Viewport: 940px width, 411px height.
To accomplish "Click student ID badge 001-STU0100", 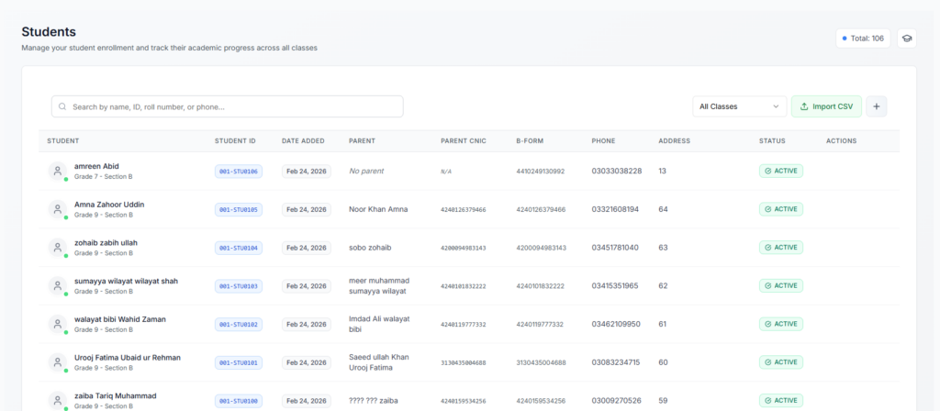I will [x=239, y=401].
